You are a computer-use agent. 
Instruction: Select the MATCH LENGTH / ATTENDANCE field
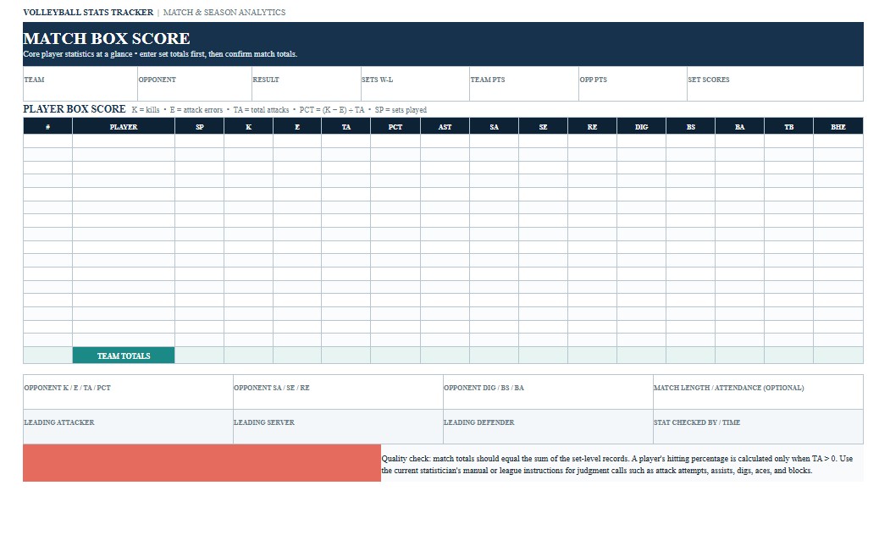pos(758,392)
